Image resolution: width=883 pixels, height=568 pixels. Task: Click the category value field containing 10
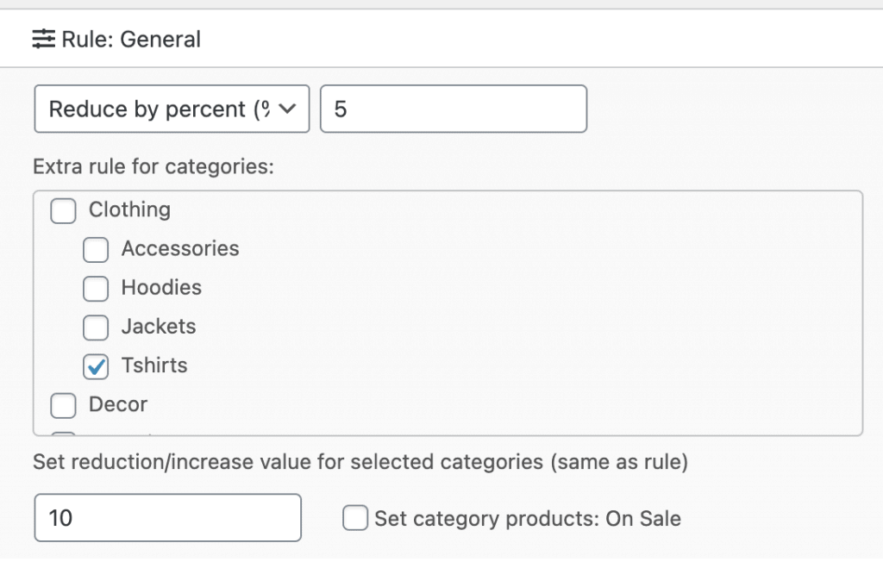pos(167,517)
